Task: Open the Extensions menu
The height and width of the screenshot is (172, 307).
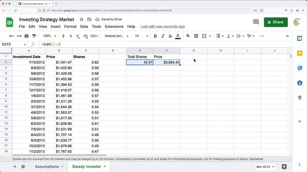Action: pos(114,27)
